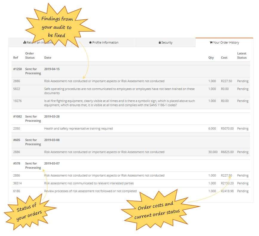The image size is (259, 236).
Task: Click the bar chart icon on Return on Investment tab
Action: (25, 42)
